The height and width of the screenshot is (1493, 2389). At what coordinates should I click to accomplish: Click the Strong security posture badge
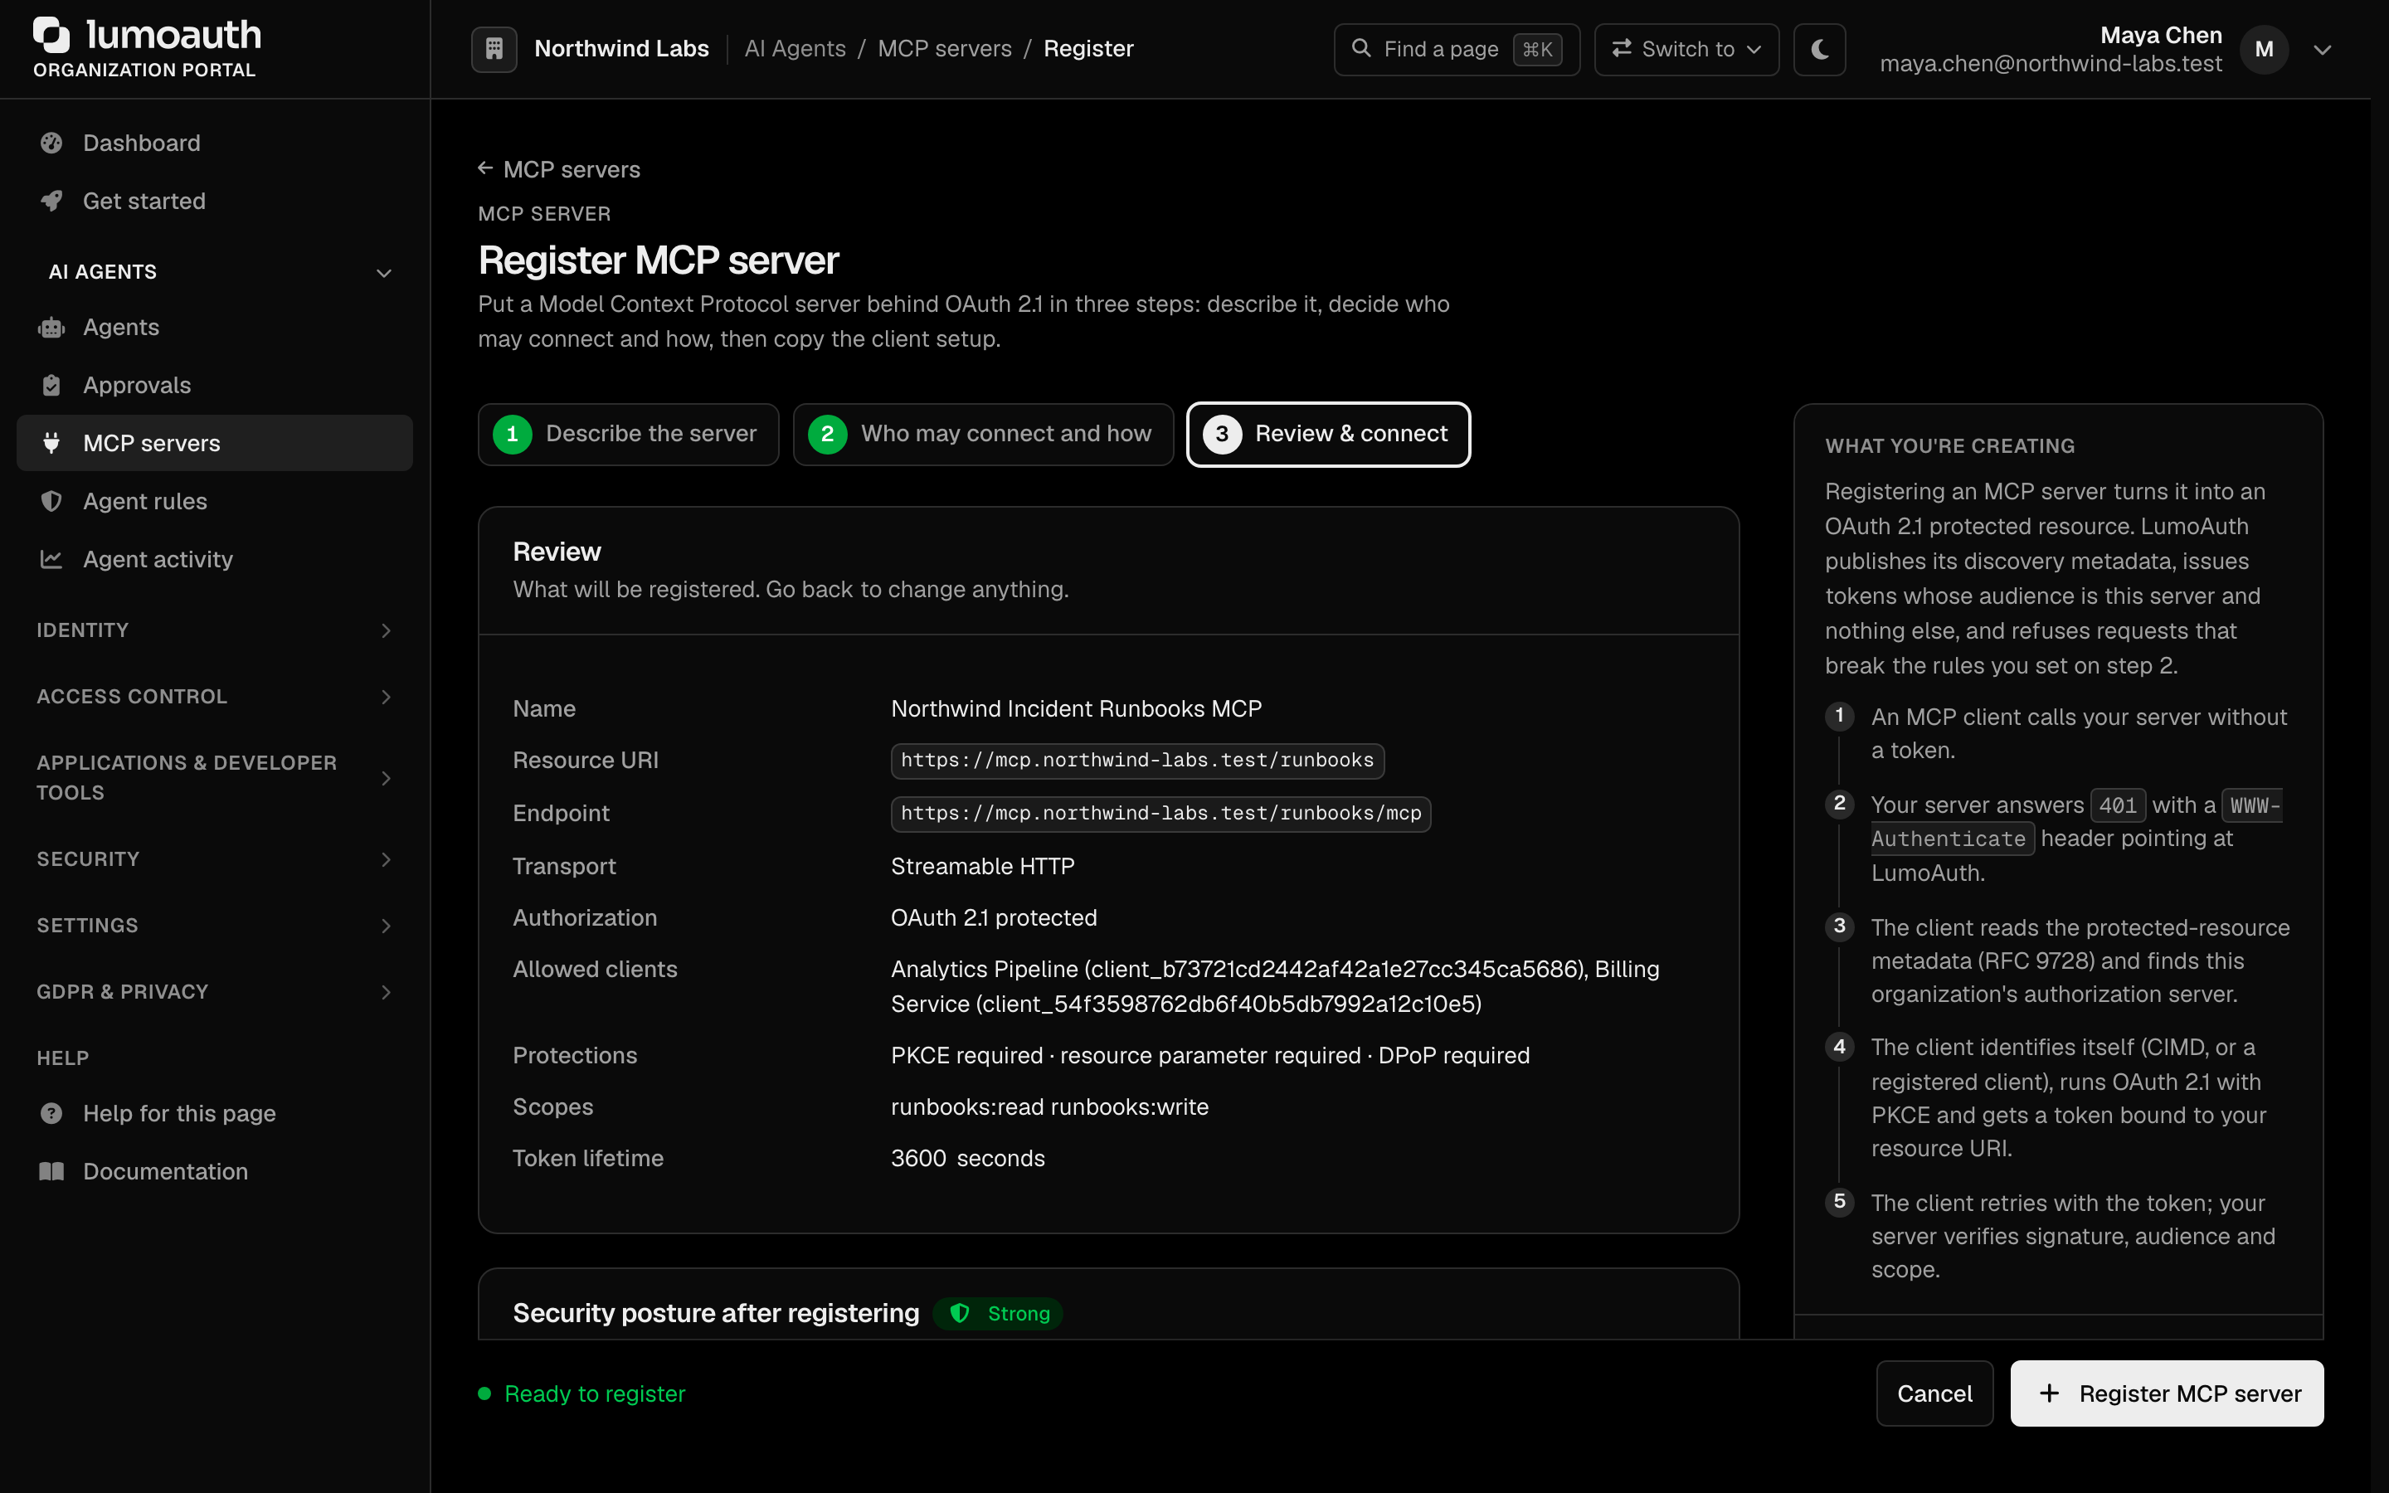998,1313
